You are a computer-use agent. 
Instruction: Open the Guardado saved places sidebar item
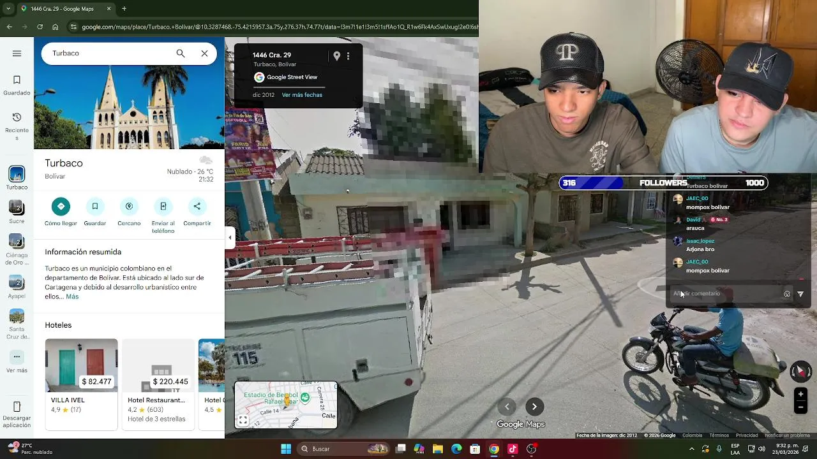[x=17, y=85]
